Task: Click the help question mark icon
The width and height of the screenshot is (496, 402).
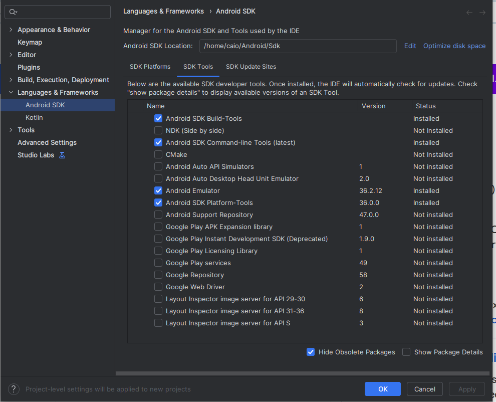Action: coord(14,389)
